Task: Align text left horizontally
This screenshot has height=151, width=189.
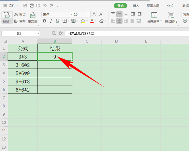Action: (113, 21)
